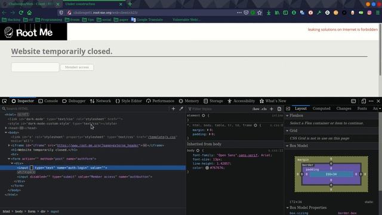Click the content size 156×34 in box model
Screen dimensions: 382x215
pos(331,174)
